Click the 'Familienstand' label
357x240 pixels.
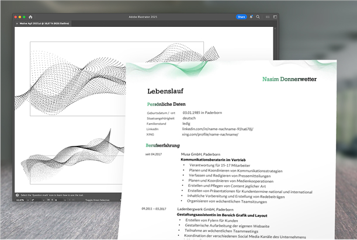[156, 124]
